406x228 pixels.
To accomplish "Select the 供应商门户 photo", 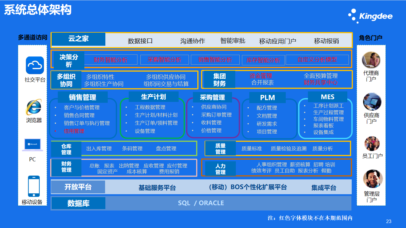I will [x=372, y=102].
